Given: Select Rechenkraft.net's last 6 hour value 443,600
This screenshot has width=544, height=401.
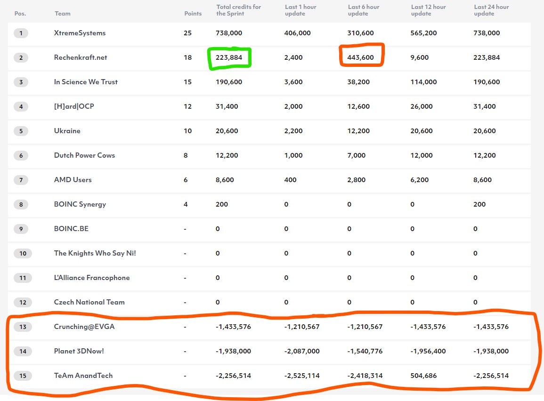Looking at the screenshot, I should click(x=360, y=57).
